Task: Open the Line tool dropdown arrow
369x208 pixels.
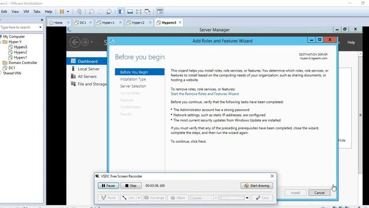Action: [x=139, y=198]
